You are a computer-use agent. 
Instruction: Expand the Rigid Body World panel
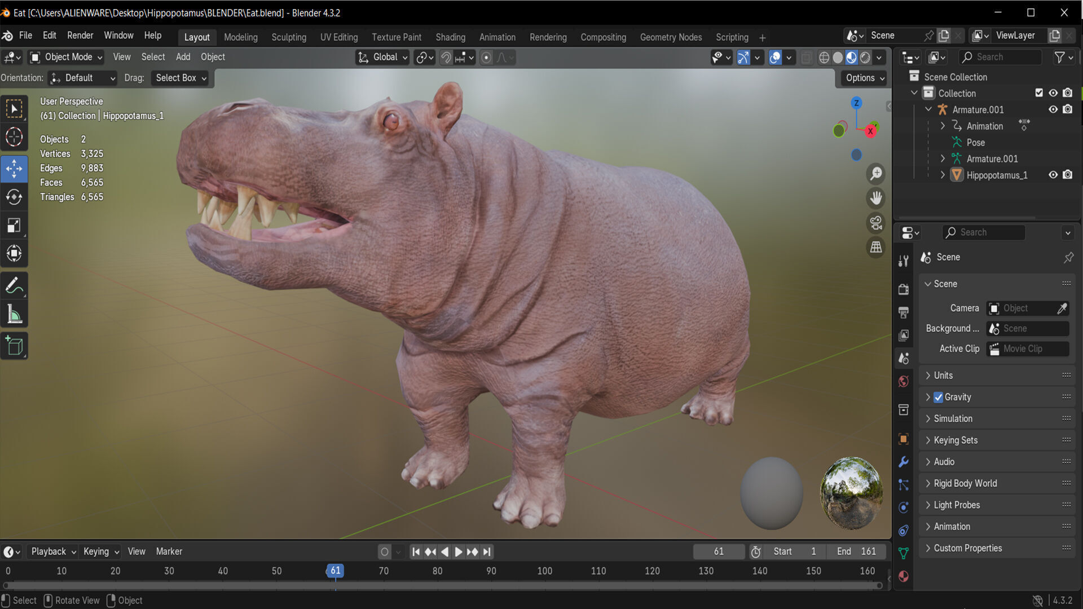coord(997,483)
